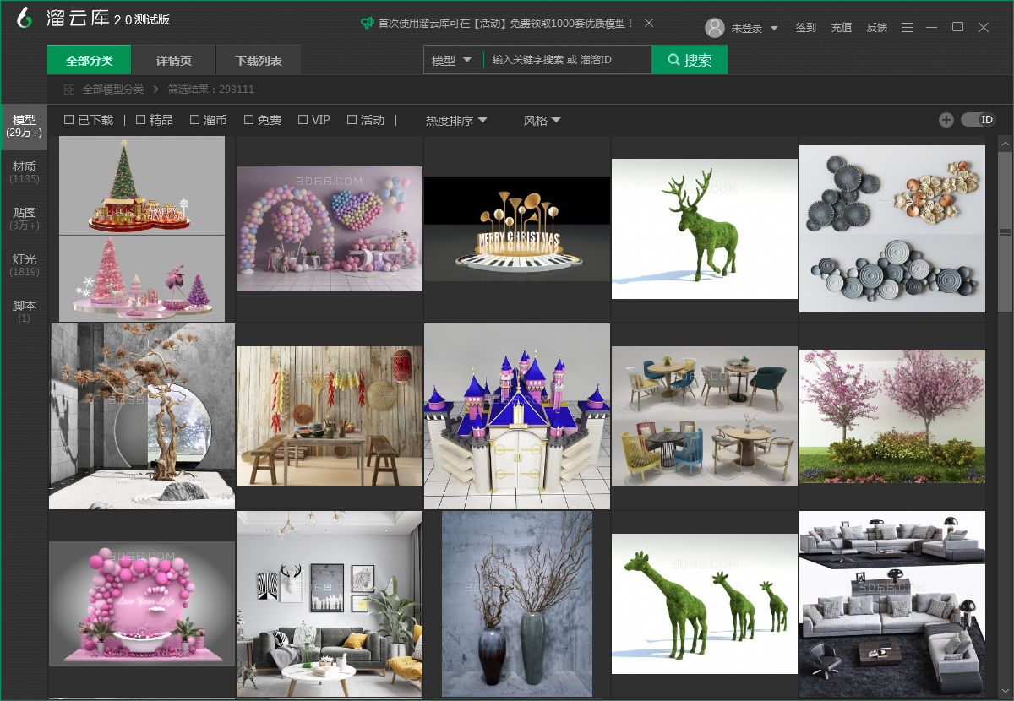This screenshot has height=701, width=1014.
Task: Dismiss the promotional announcement banner
Action: (x=648, y=23)
